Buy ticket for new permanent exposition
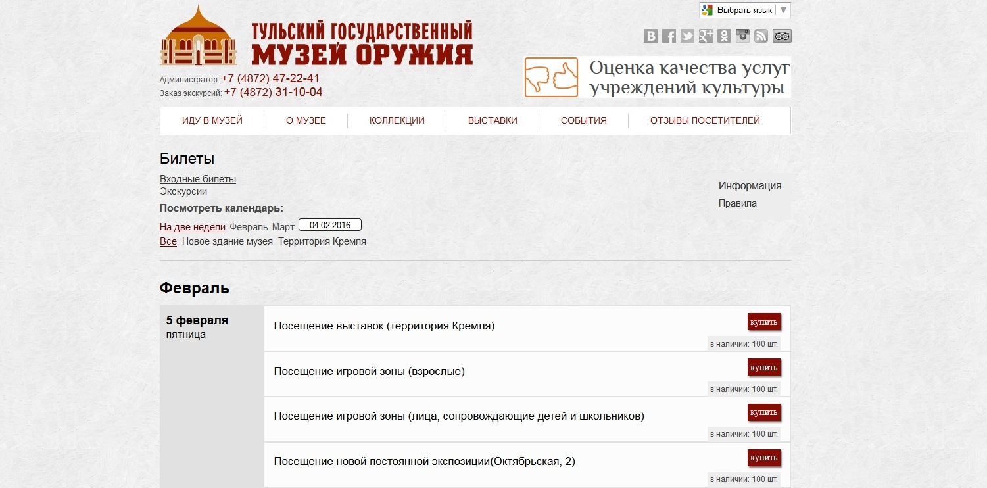This screenshot has width=987, height=488. pos(763,458)
